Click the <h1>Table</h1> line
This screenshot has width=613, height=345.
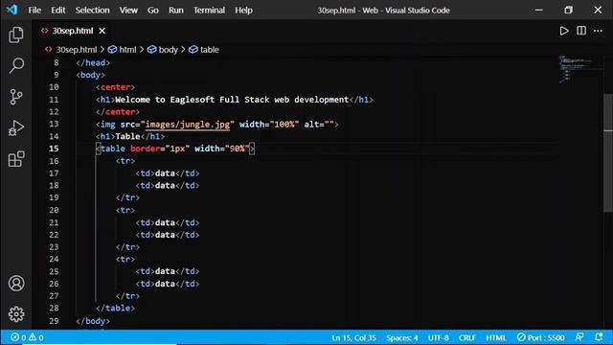pyautogui.click(x=130, y=136)
